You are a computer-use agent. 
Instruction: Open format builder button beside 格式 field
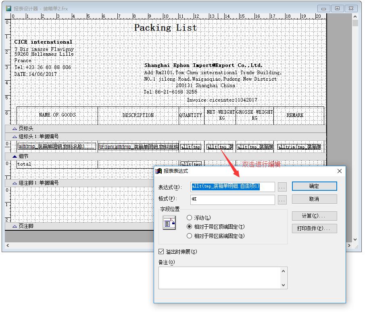pos(282,200)
